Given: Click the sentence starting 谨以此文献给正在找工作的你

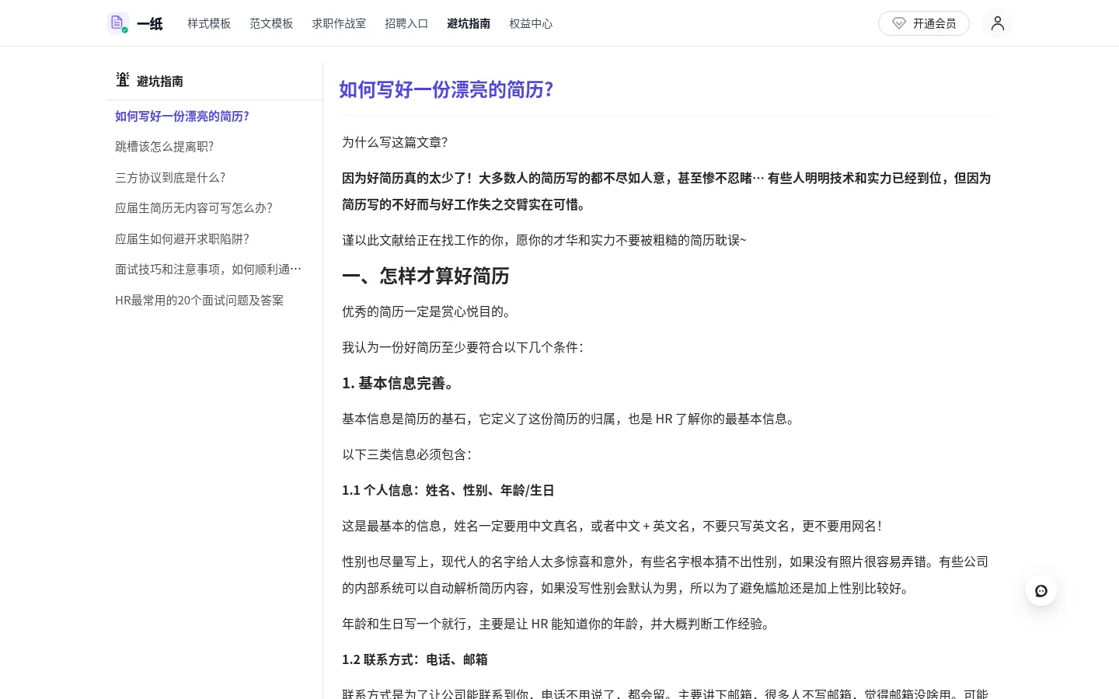Looking at the screenshot, I should [x=544, y=240].
